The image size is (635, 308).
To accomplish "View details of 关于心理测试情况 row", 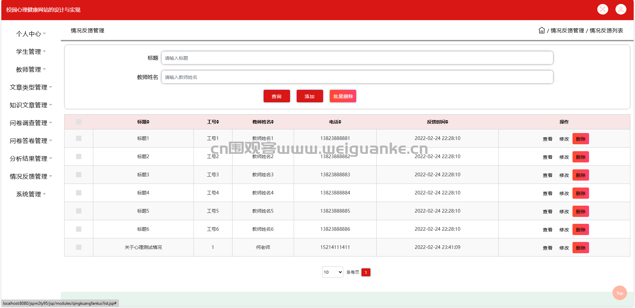I will [x=548, y=248].
